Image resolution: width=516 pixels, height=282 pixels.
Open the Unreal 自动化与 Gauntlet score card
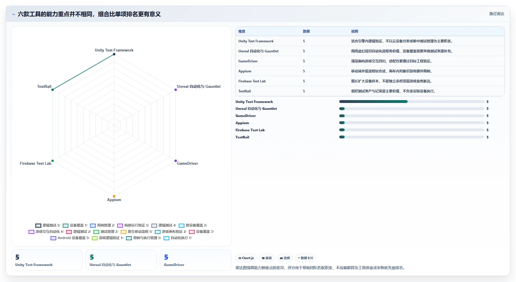tap(121, 260)
